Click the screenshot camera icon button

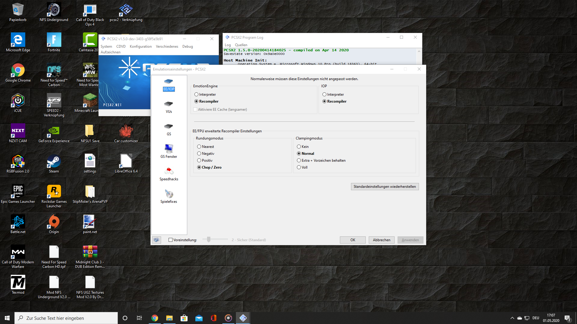(156, 240)
